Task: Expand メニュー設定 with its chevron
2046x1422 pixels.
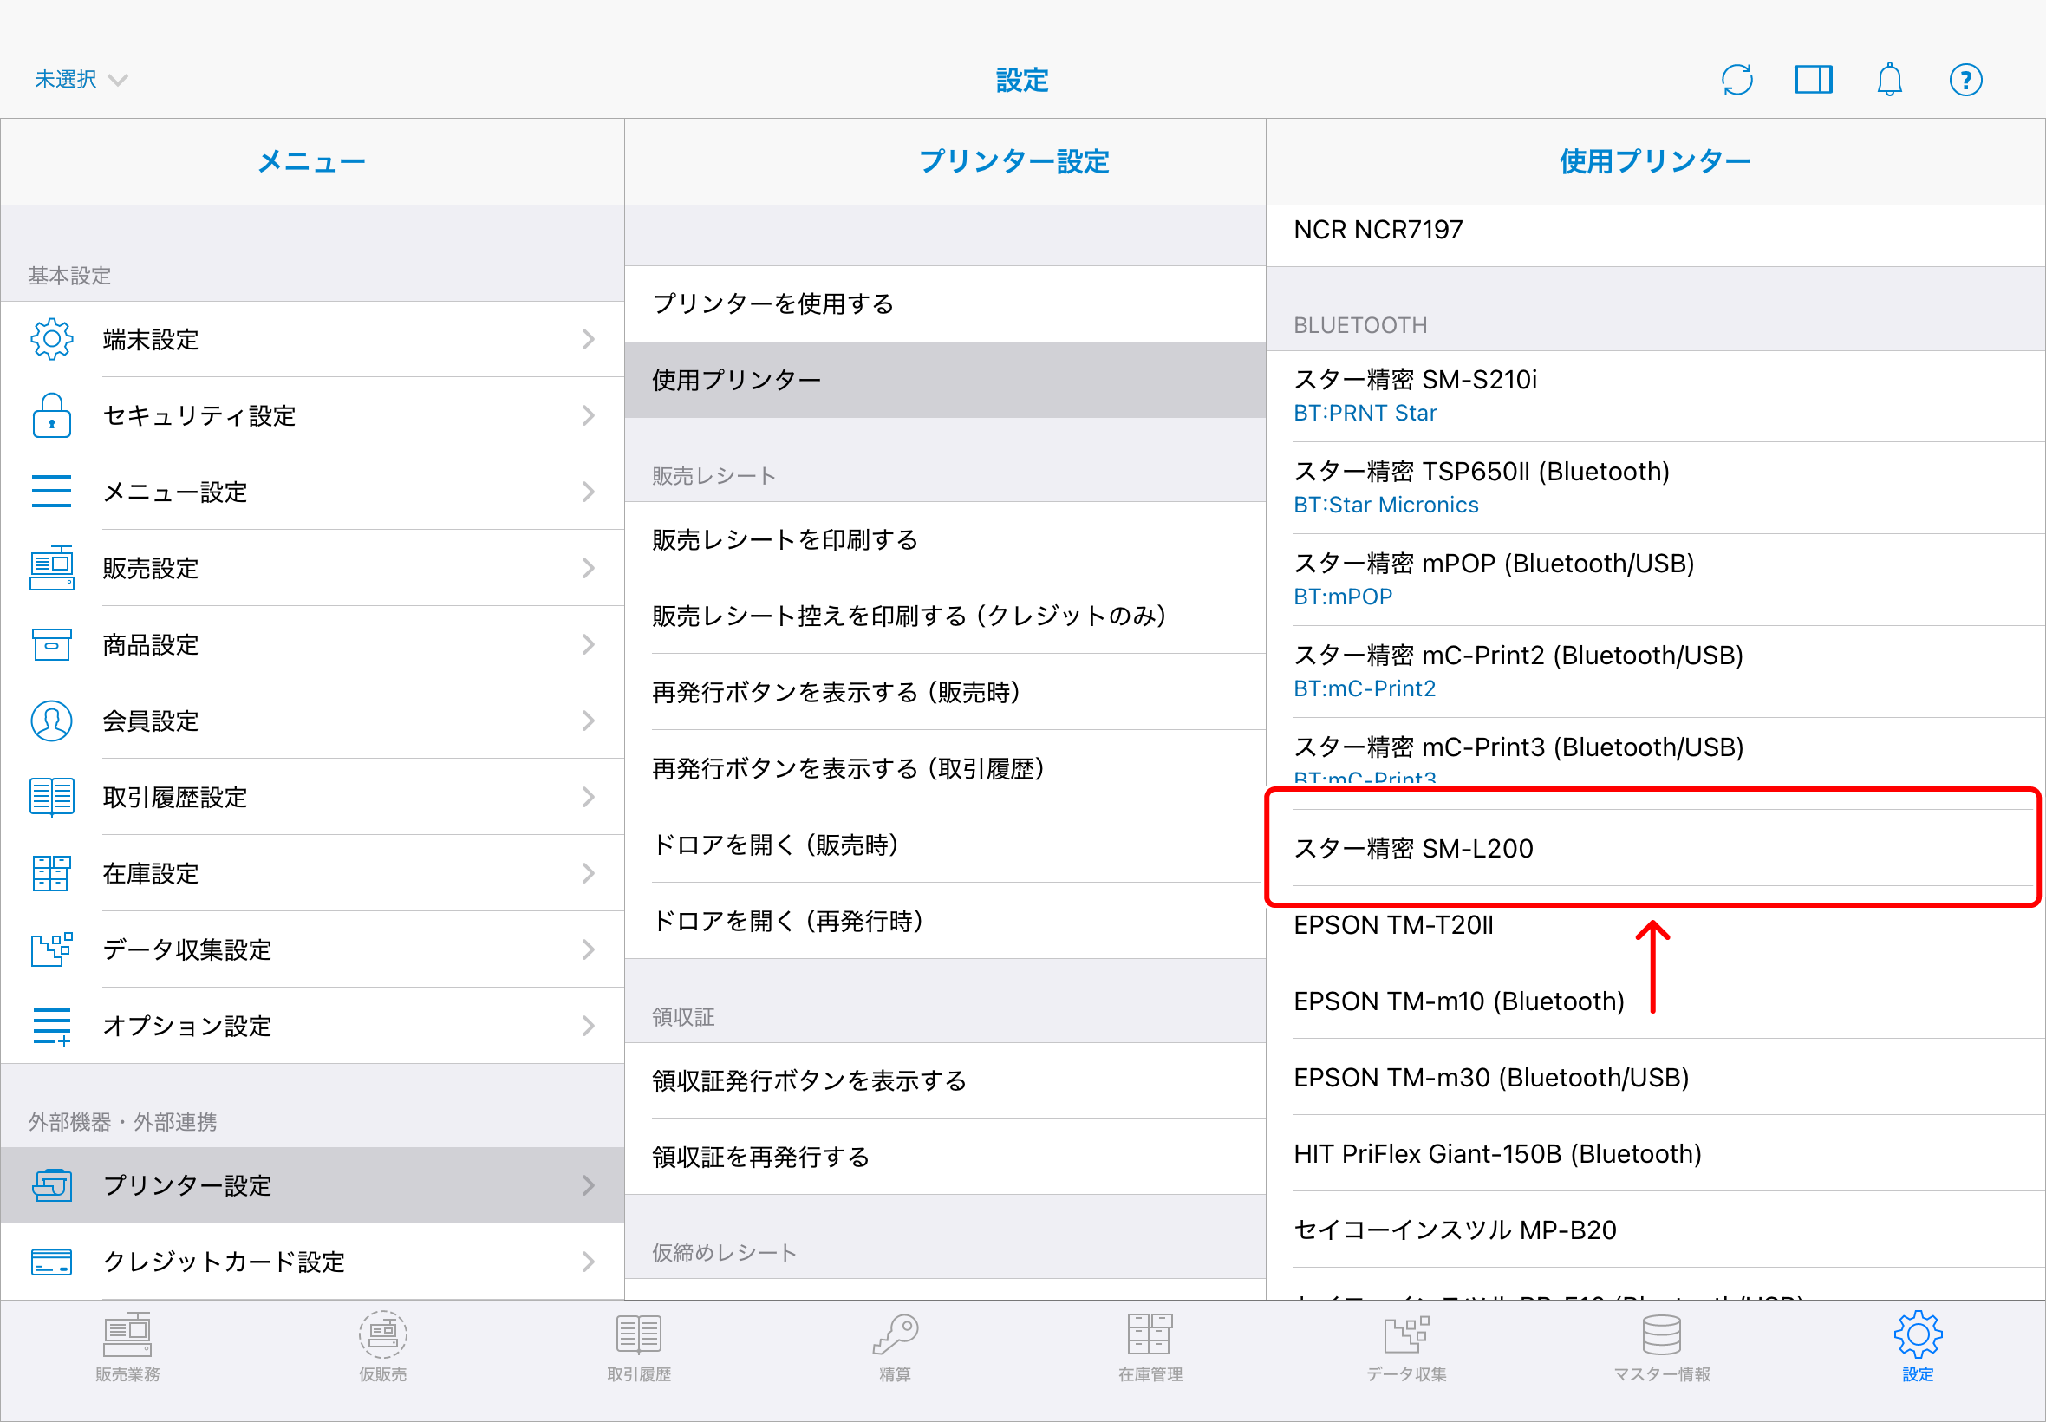Action: coord(588,492)
